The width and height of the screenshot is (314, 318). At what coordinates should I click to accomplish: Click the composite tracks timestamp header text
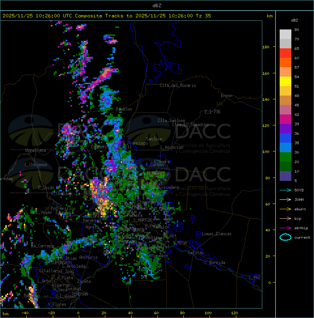click(x=107, y=15)
